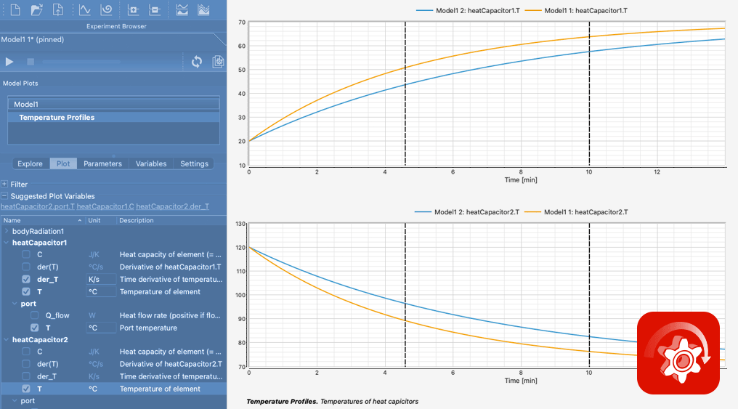The width and height of the screenshot is (738, 409).
Task: Start simulation with the play button
Action: 9,62
